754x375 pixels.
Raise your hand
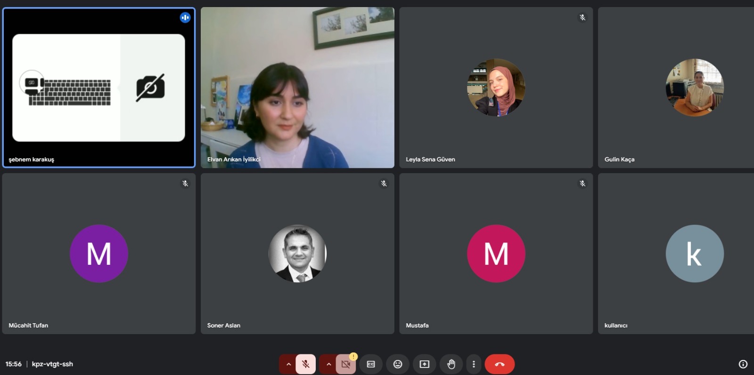click(451, 364)
